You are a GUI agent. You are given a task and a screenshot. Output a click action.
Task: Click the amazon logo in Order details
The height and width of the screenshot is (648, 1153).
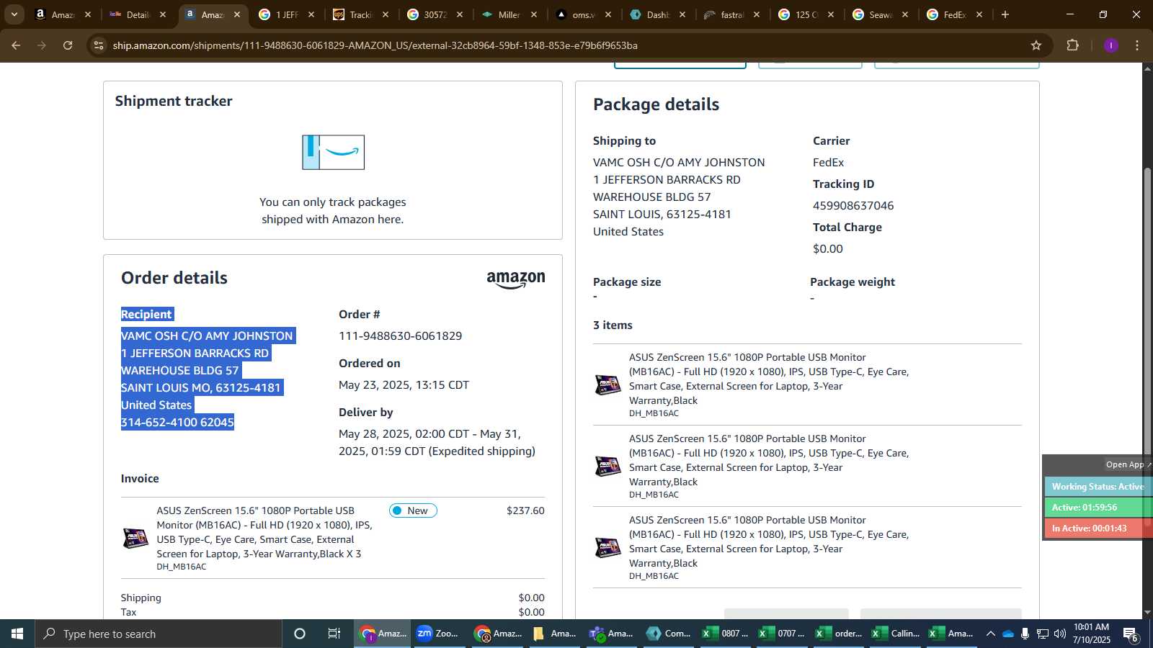click(x=516, y=280)
